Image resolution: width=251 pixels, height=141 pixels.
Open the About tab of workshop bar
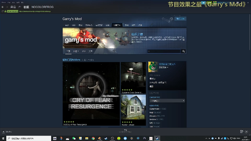point(91,51)
